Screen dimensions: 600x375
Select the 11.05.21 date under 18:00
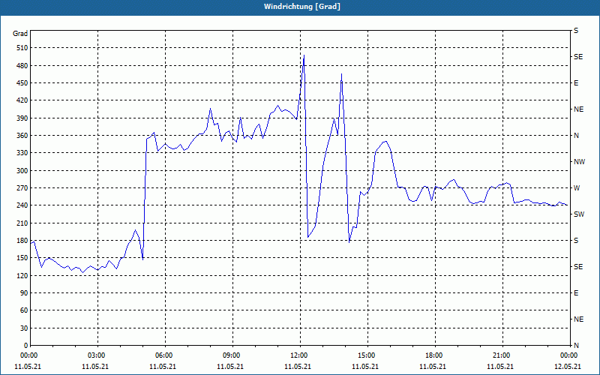tap(433, 367)
